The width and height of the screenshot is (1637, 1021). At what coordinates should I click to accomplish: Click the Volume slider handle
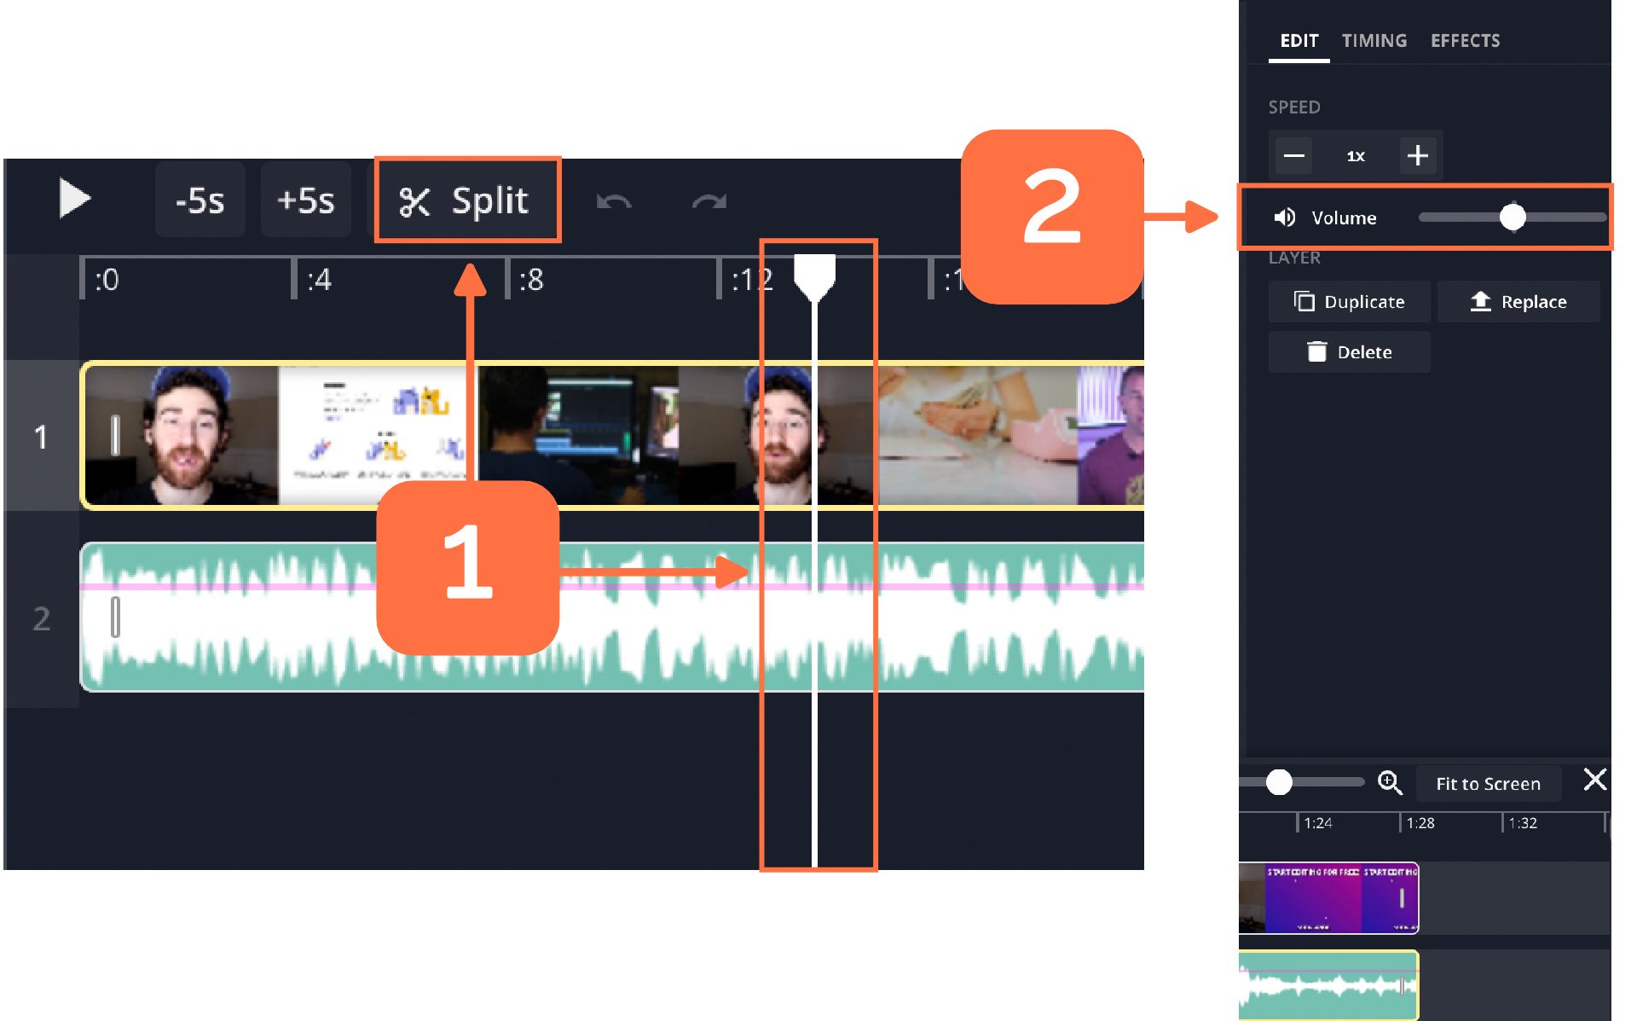[x=1513, y=218]
